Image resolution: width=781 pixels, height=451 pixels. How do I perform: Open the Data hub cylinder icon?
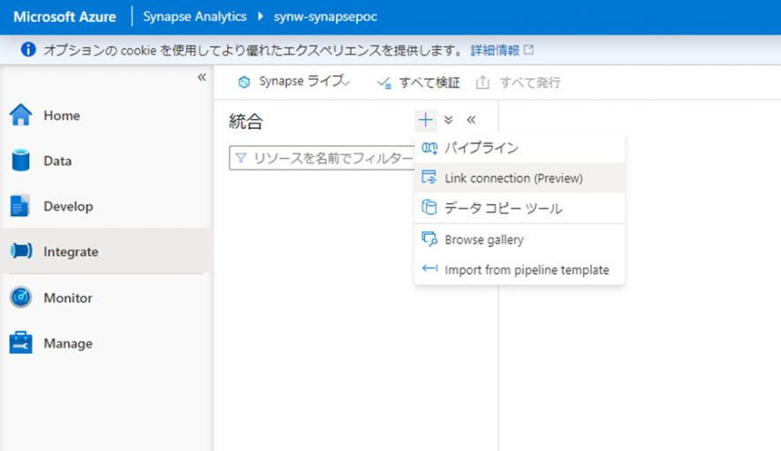point(20,161)
